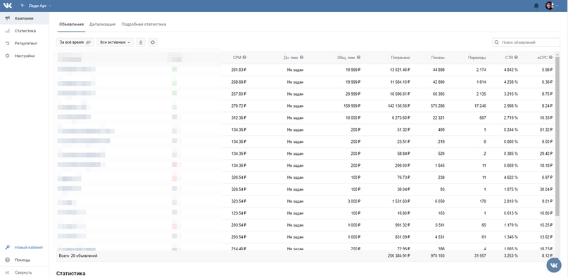Go to Кампании section
The width and height of the screenshot is (568, 278).
(x=24, y=18)
